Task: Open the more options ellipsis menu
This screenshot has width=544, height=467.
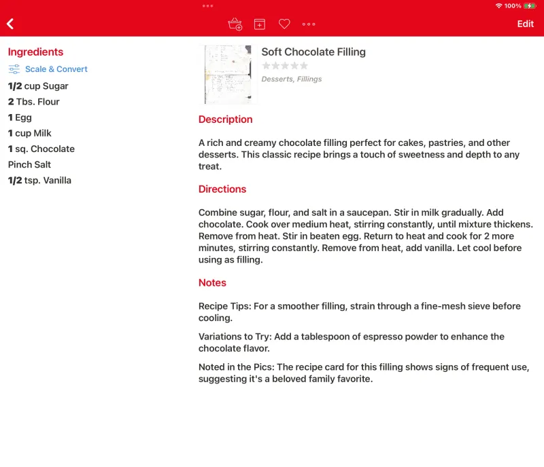Action: [309, 24]
